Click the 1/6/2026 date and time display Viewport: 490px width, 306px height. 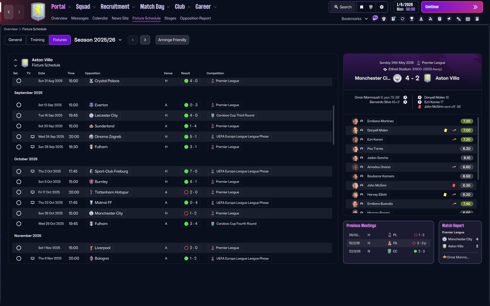(406, 7)
